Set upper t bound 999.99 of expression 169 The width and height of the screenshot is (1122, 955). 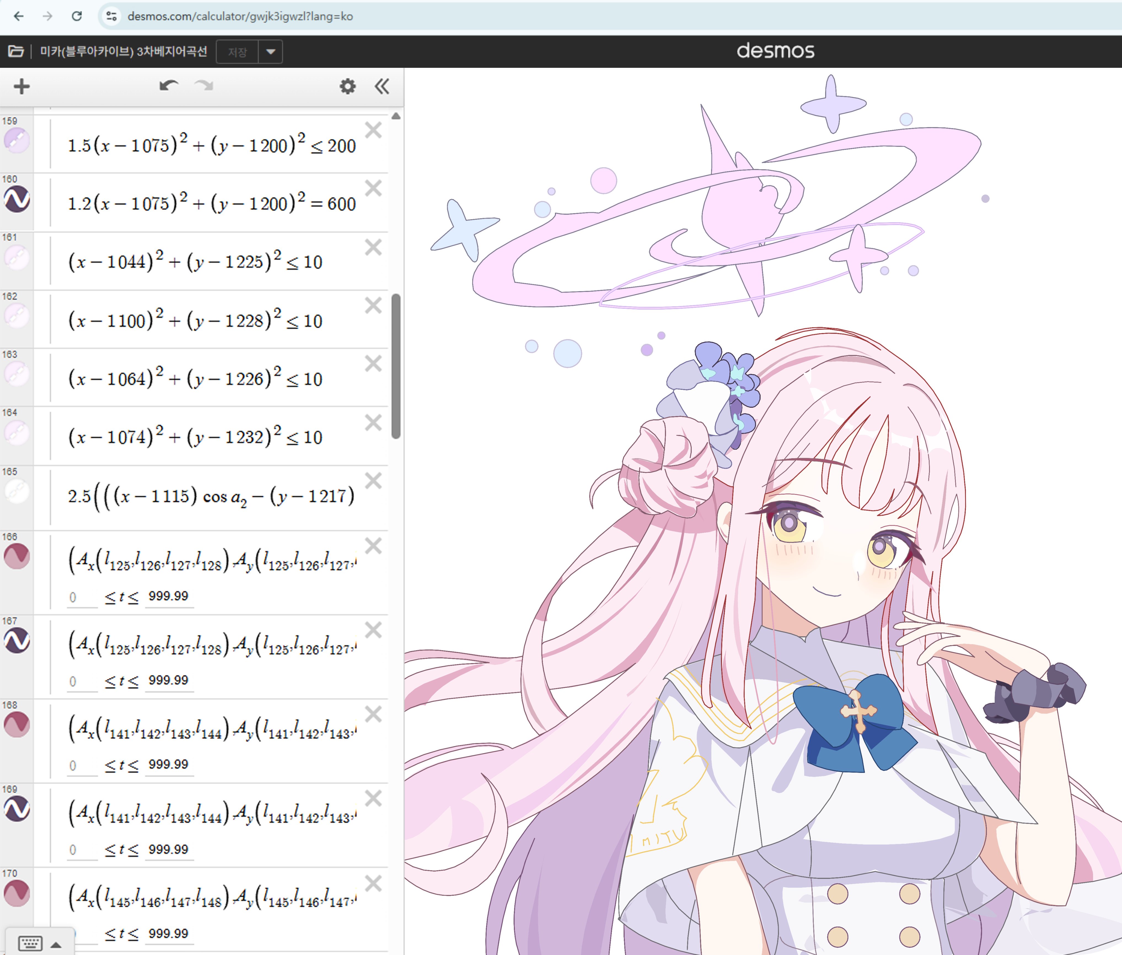(x=169, y=849)
